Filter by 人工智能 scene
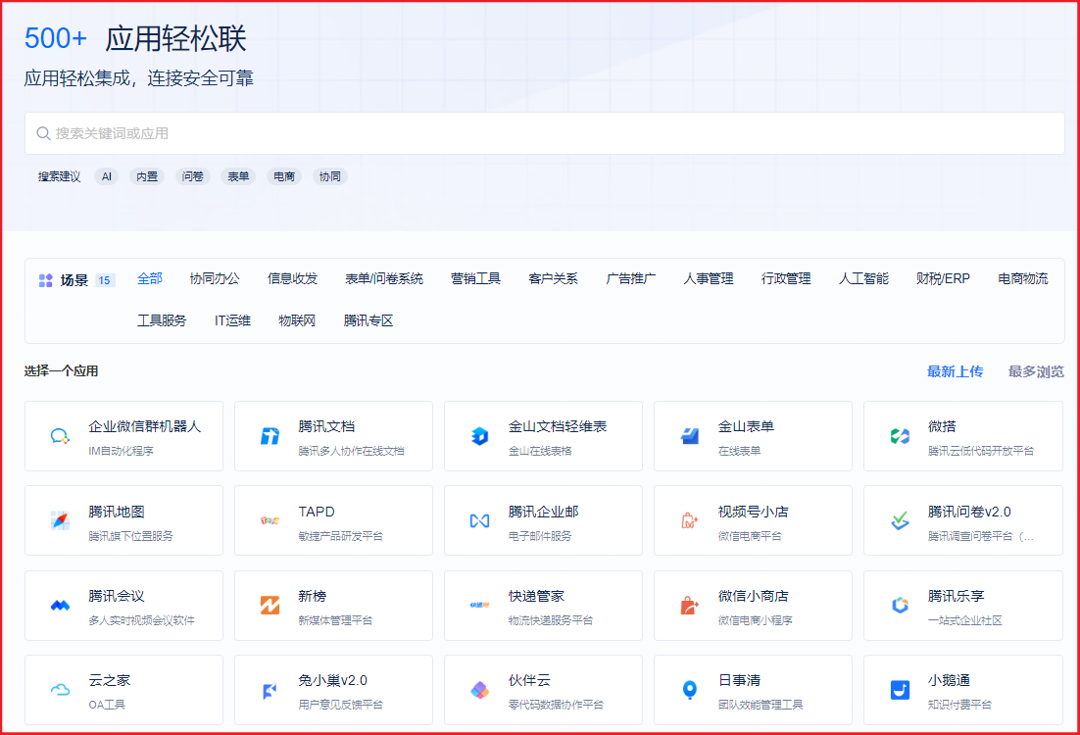Viewport: 1080px width, 735px height. [863, 279]
